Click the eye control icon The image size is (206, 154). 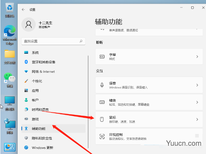[x=102, y=136]
